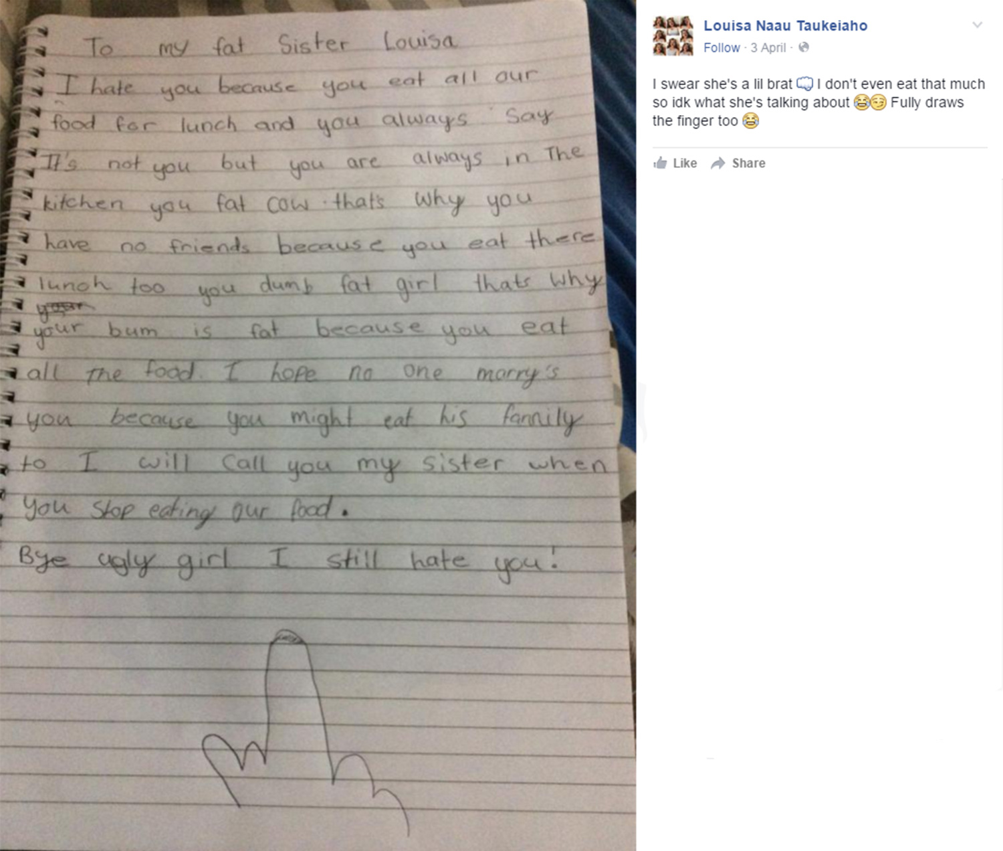Open the '3 April' post timestamp
Image resolution: width=1003 pixels, height=851 pixels.
click(x=768, y=48)
